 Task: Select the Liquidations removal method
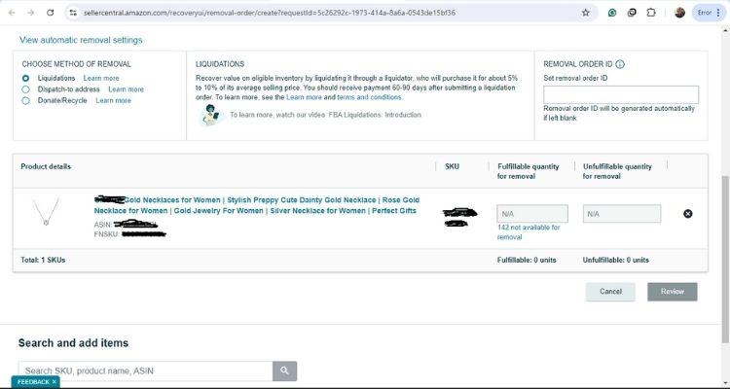[25, 78]
